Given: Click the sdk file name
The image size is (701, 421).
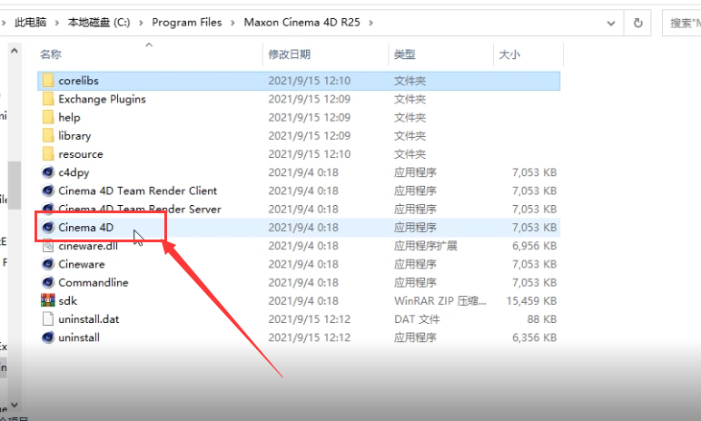Looking at the screenshot, I should (68, 300).
